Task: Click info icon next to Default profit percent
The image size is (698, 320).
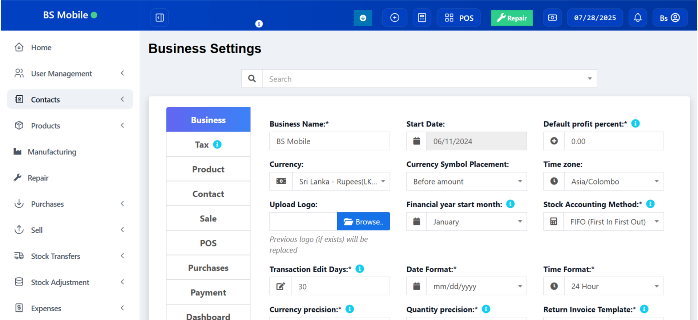Action: (635, 124)
